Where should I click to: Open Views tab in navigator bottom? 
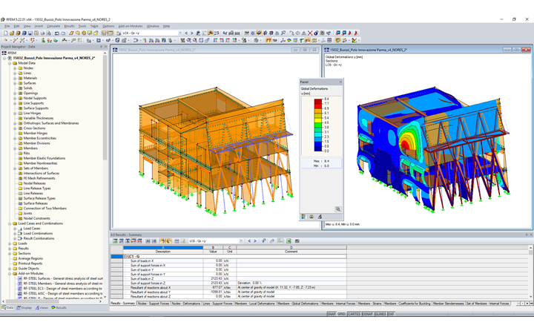tap(42, 308)
